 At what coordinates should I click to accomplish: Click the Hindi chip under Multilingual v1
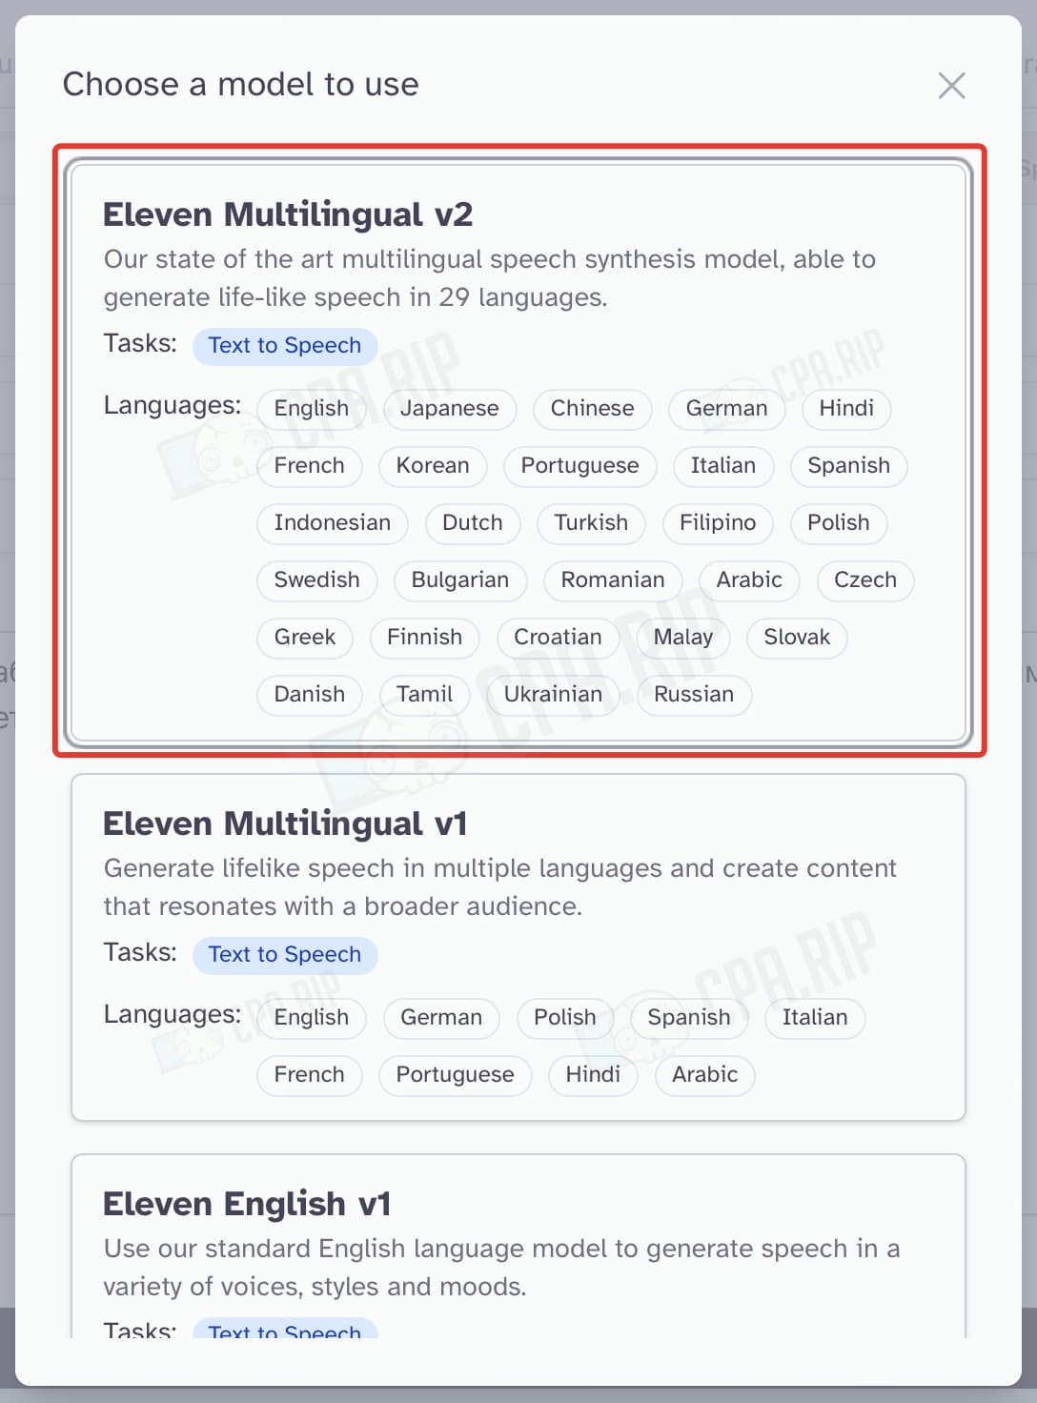click(593, 1075)
